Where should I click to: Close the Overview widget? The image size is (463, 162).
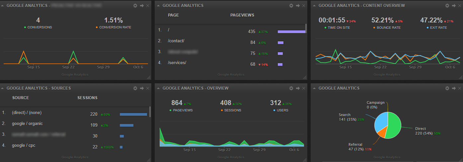tap(303, 88)
